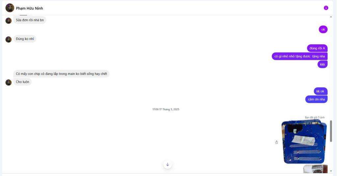Viewport: 337px width, 176px height.
Task: Select the "kk ok" message bubble
Action: point(321,91)
